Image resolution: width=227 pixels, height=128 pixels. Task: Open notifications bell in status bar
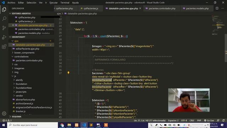[223, 121]
